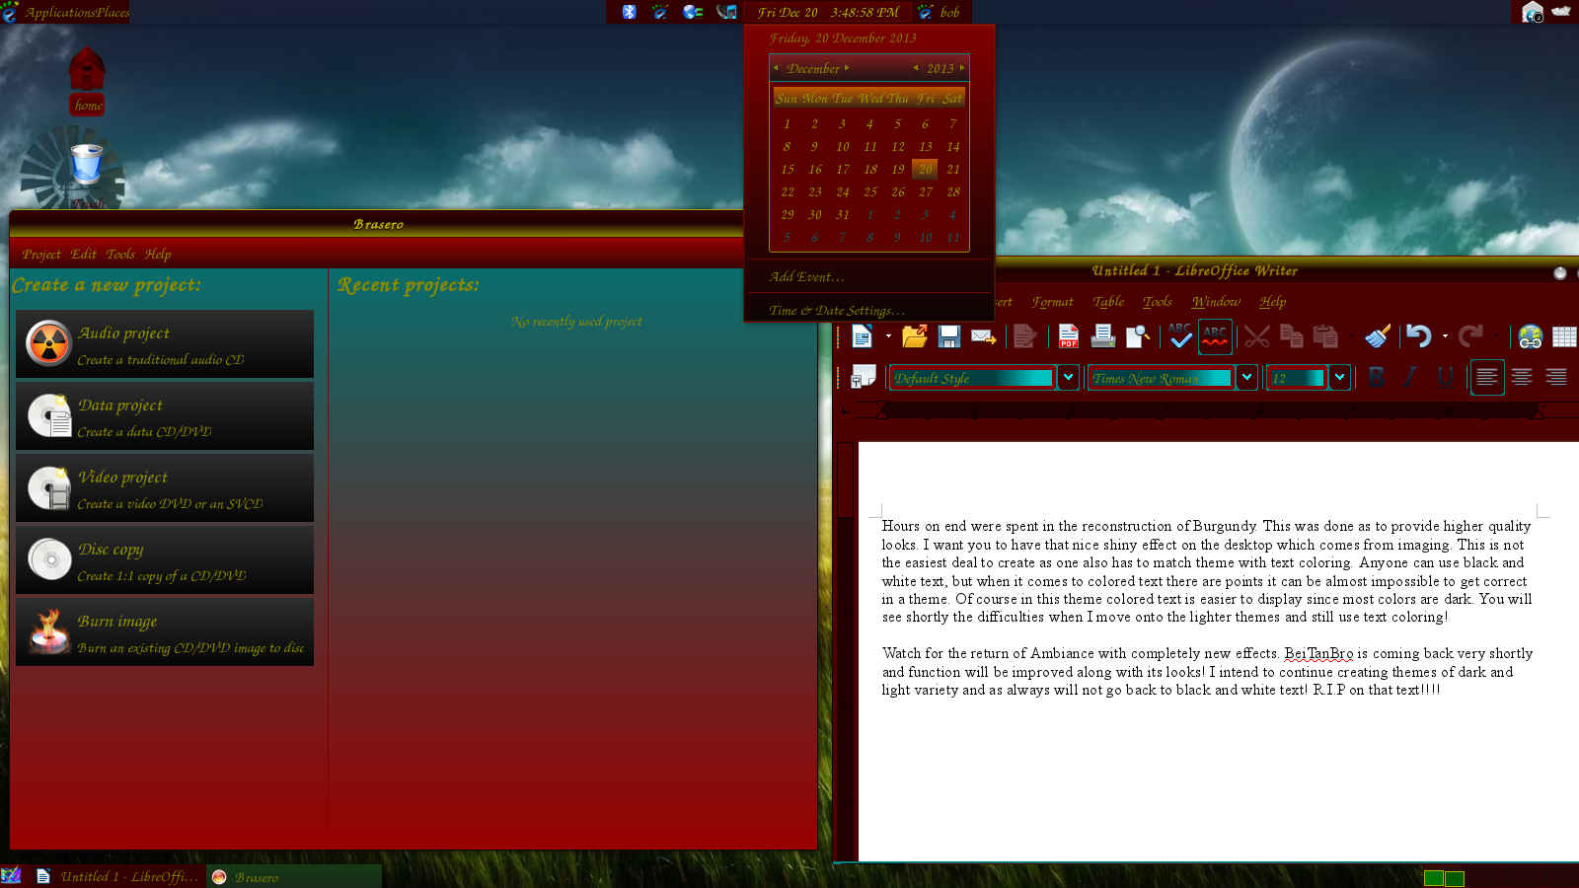The image size is (1579, 888).
Task: Open the New document dropdown arrow
Action: (888, 336)
